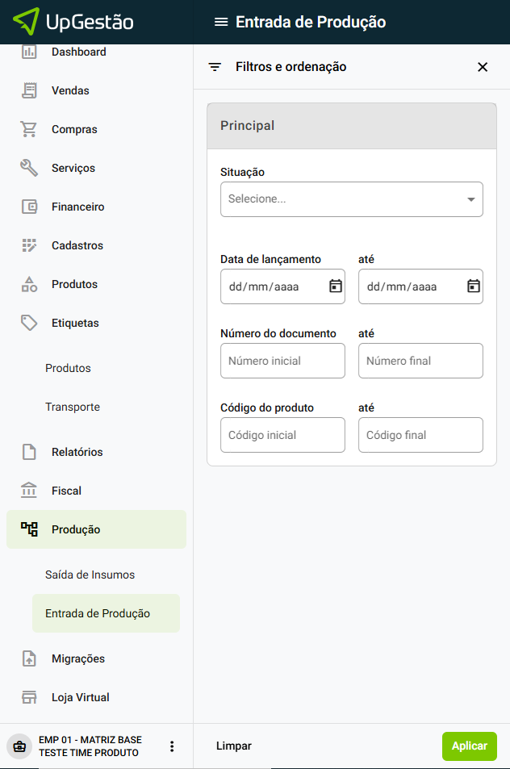Collapse the Etiquetas menu group
This screenshot has height=769, width=510.
pos(75,323)
